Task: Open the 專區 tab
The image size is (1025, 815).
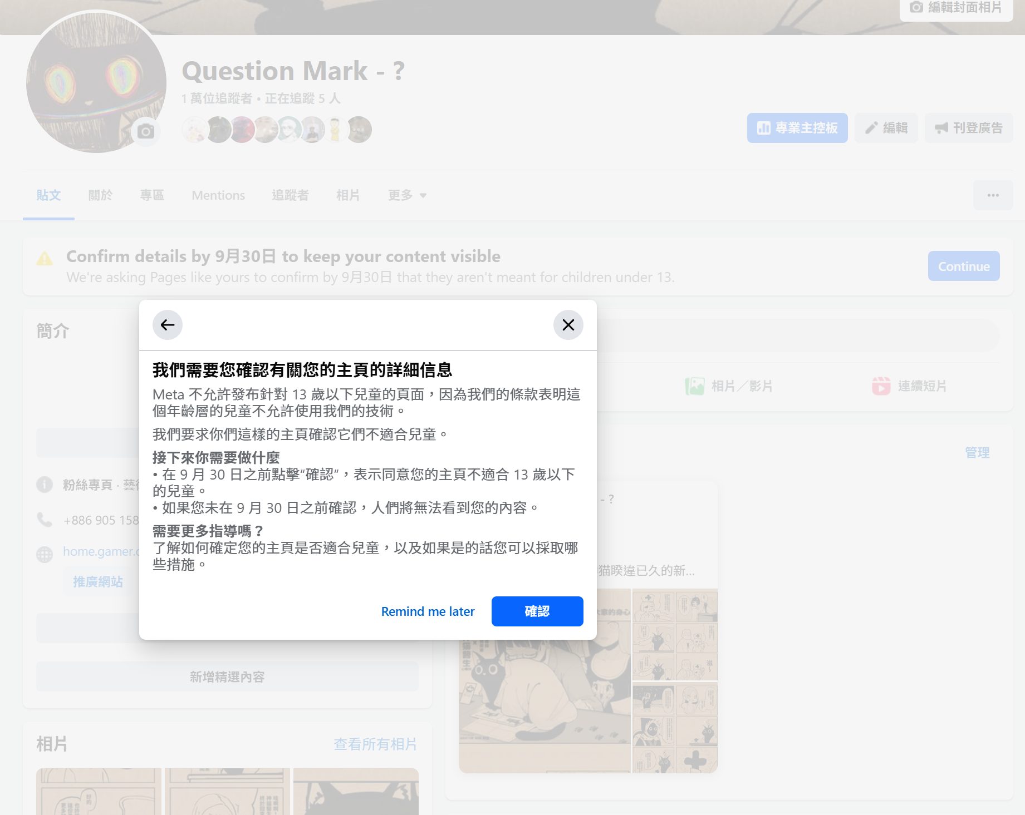Action: pyautogui.click(x=152, y=195)
